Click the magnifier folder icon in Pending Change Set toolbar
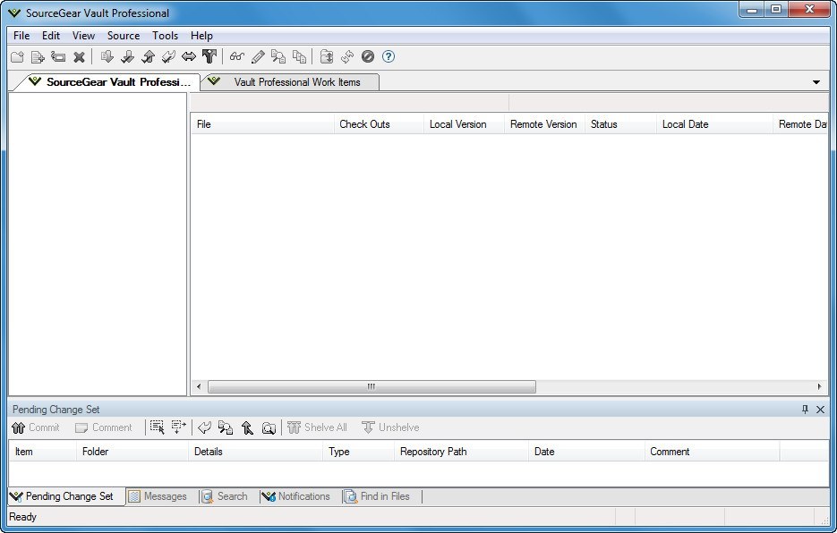 (269, 427)
